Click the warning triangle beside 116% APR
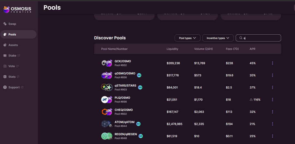This screenshot has height=144, width=295. (251, 100)
